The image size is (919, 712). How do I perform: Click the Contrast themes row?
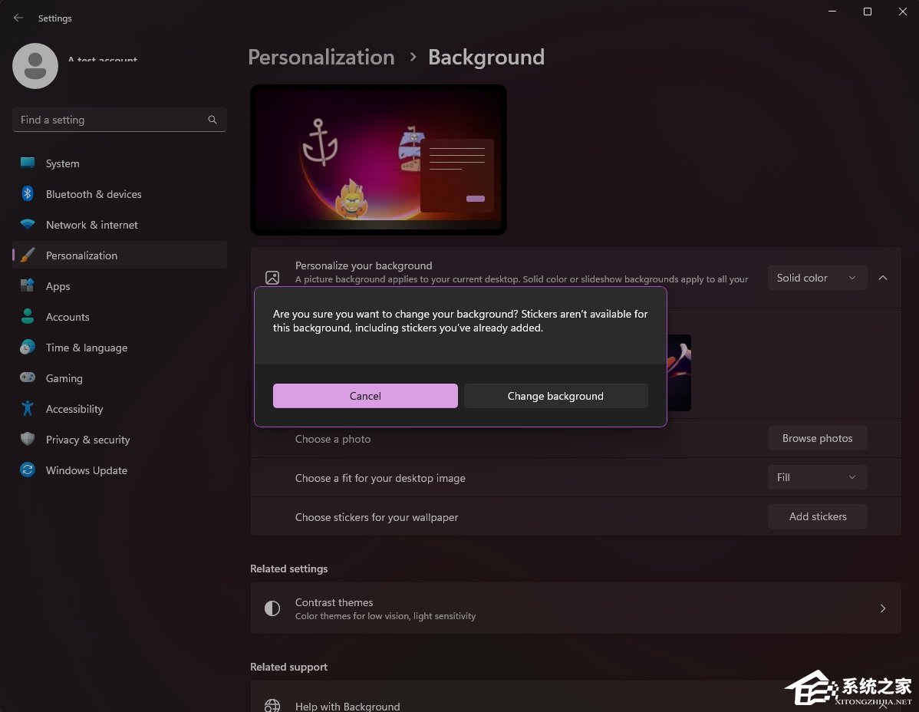click(x=575, y=608)
